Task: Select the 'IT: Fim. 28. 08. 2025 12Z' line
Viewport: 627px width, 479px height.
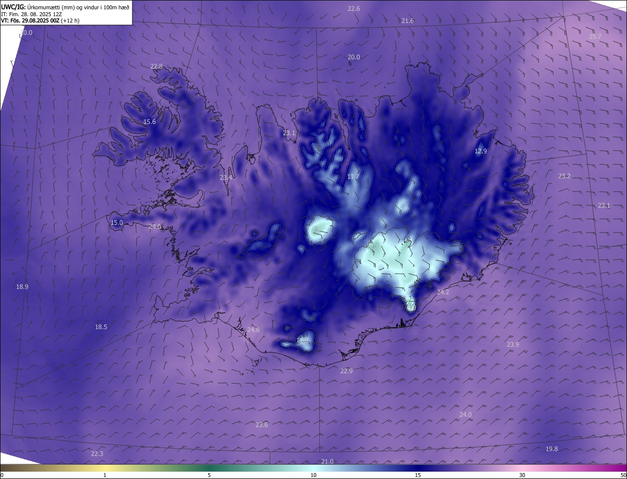Action: [31, 14]
